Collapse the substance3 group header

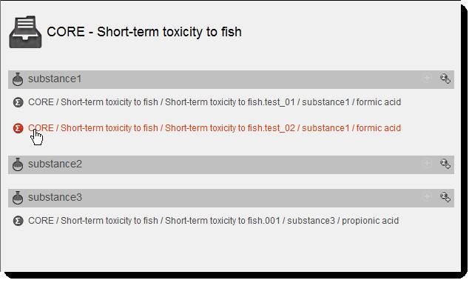(231, 198)
